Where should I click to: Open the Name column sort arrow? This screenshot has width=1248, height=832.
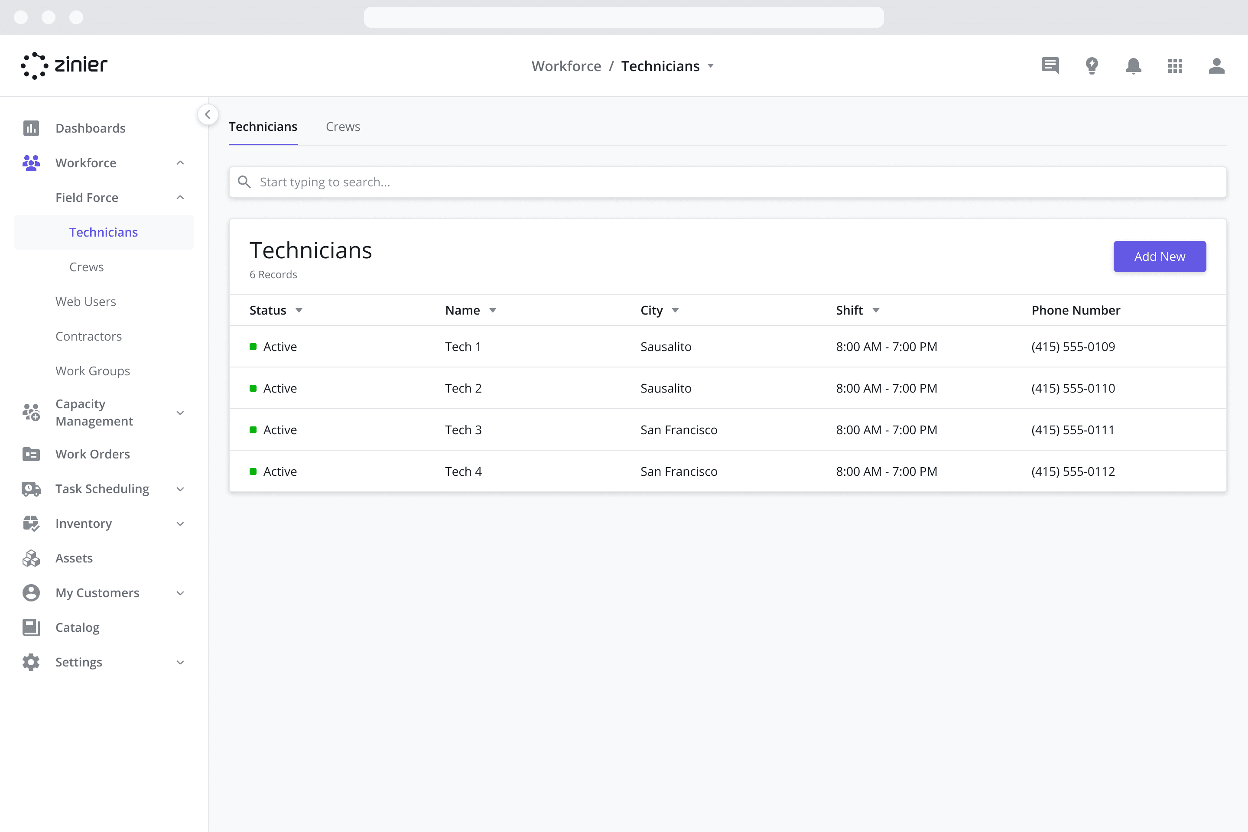(x=492, y=310)
